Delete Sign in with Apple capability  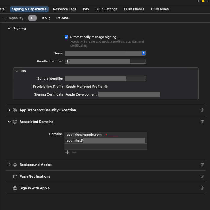click(x=202, y=188)
